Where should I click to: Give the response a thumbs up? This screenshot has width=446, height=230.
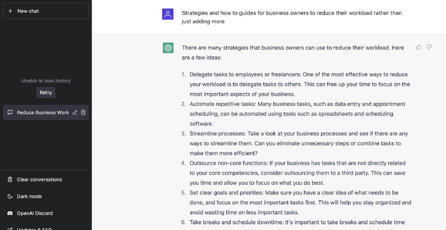pos(419,47)
